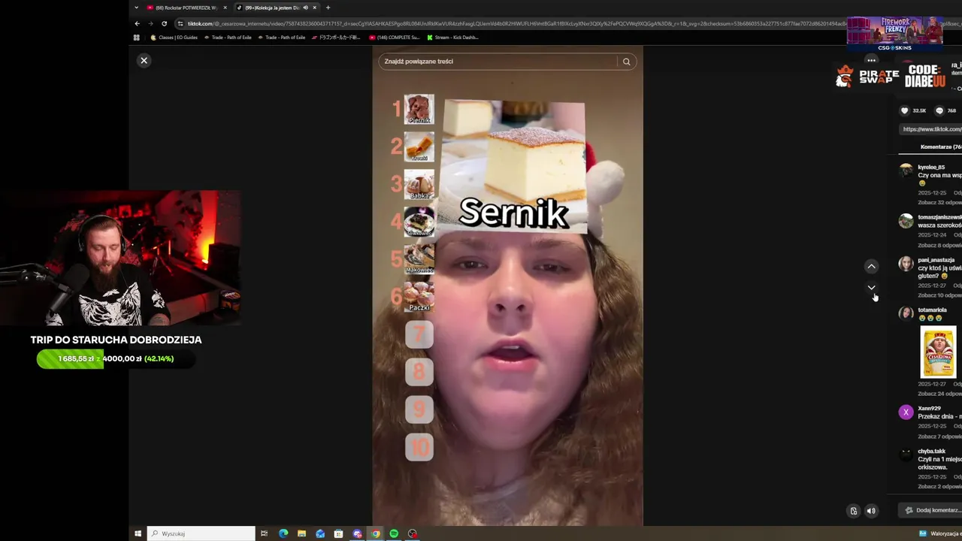Open 'Classes | EO Guides' bookmark

[x=174, y=37]
